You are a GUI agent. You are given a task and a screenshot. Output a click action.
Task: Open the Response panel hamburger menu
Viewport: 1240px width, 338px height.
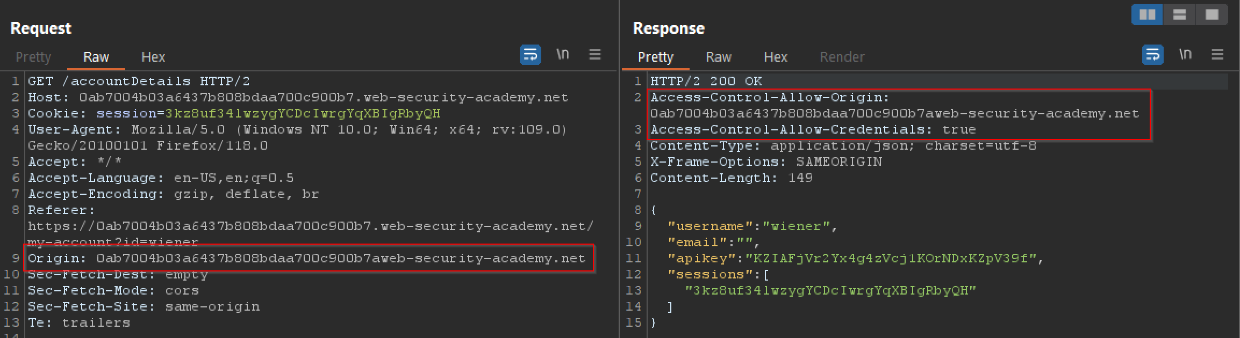tap(1217, 55)
